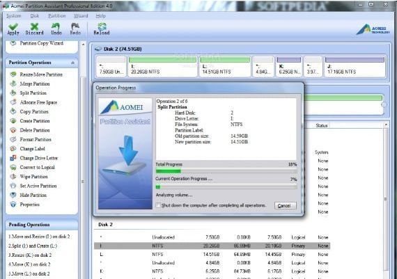Select the L: 14.51GB NTFS partition block

pyautogui.click(x=225, y=67)
